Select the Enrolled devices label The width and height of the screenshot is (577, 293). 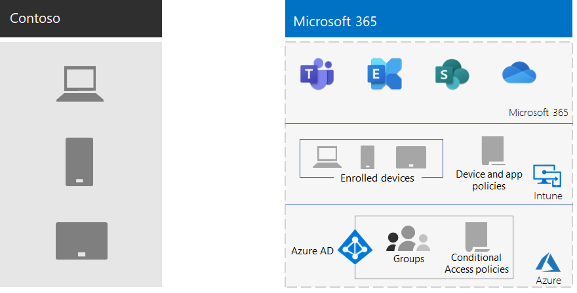click(x=377, y=178)
